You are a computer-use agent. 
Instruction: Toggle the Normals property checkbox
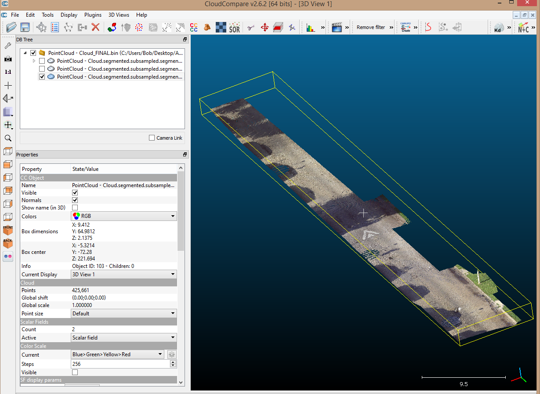pyautogui.click(x=75, y=200)
